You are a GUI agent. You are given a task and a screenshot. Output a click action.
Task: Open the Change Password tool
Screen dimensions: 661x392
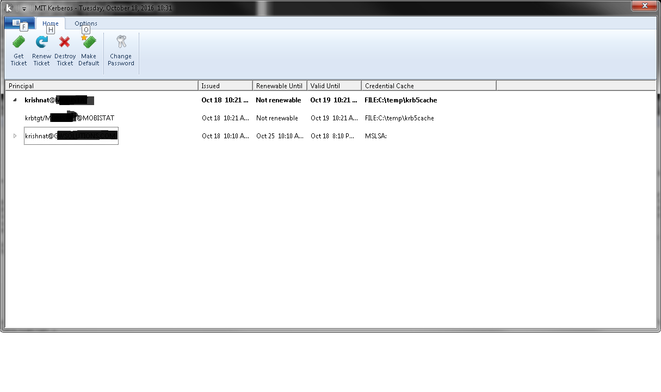coord(120,49)
